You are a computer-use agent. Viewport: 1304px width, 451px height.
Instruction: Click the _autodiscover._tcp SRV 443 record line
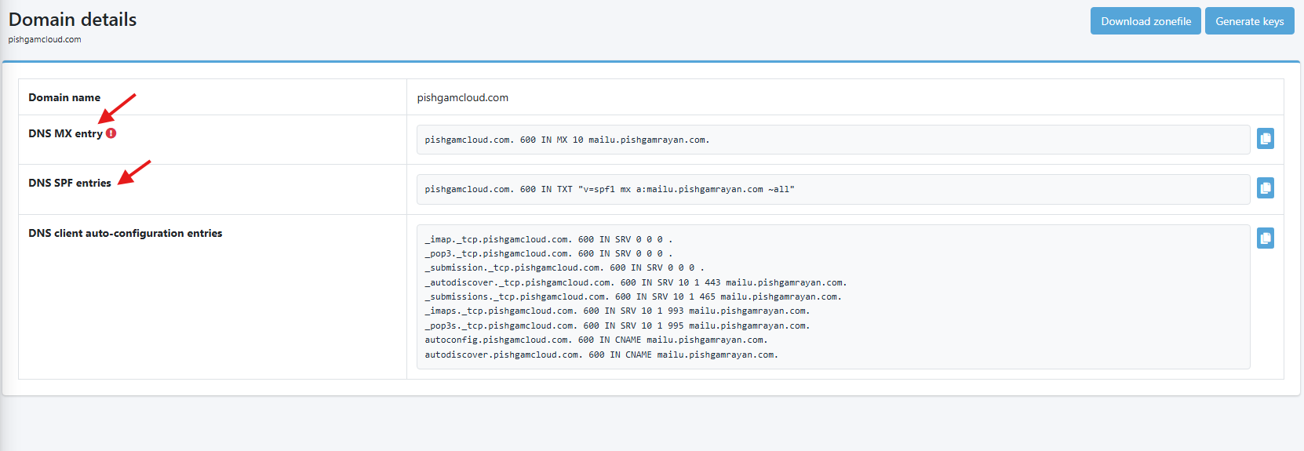tap(636, 282)
